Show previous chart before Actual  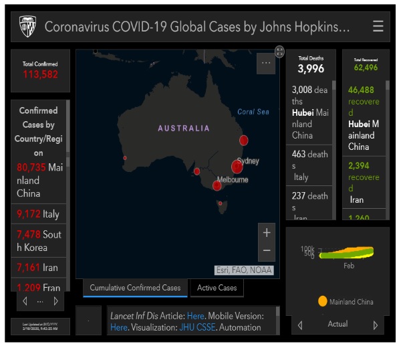pos(300,325)
